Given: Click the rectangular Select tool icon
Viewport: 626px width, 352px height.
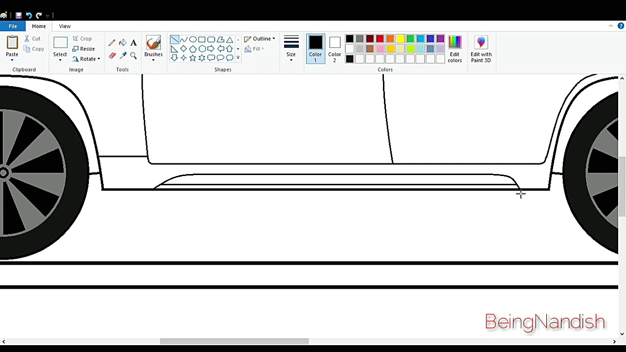Looking at the screenshot, I should pyautogui.click(x=60, y=43).
